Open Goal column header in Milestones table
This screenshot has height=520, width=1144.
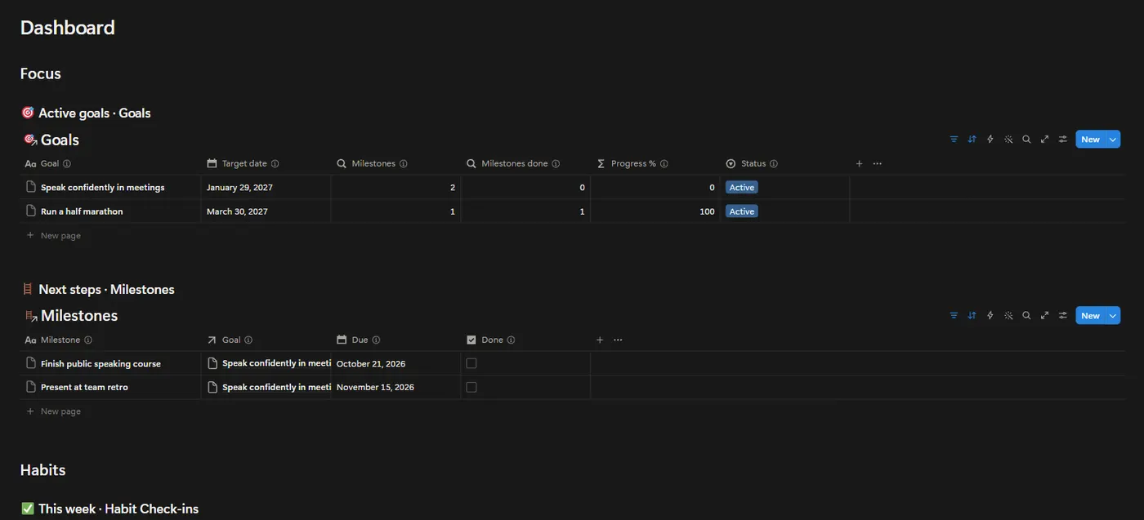pos(229,340)
